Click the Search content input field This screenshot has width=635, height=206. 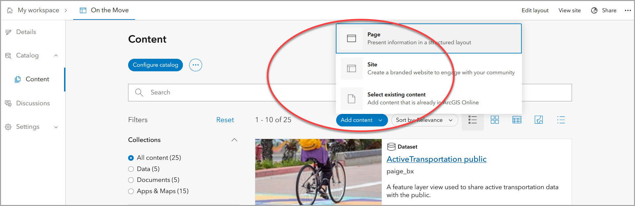click(x=231, y=92)
